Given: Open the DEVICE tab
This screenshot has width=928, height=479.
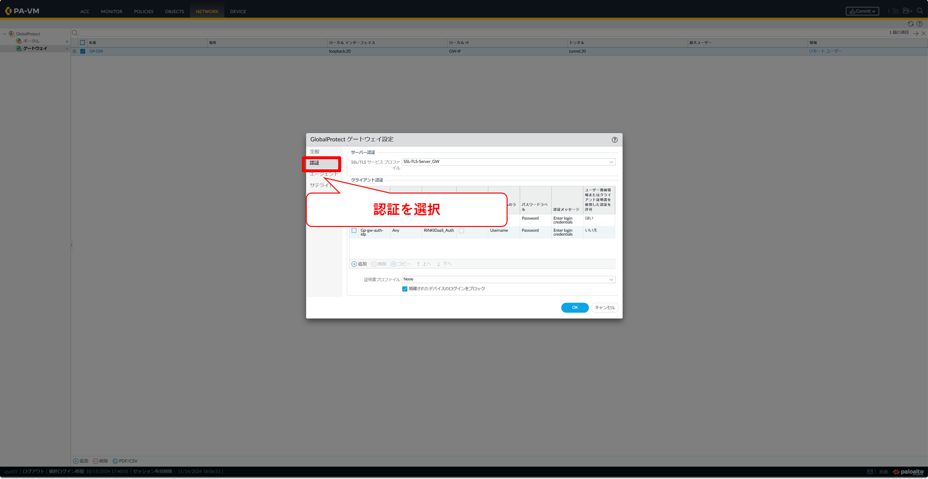Looking at the screenshot, I should point(238,11).
